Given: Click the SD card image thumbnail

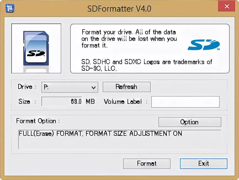Looking at the screenshot, I should (x=36, y=49).
